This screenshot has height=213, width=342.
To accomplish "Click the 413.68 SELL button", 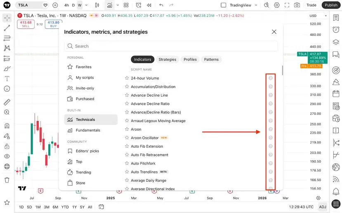I will point(26,24).
